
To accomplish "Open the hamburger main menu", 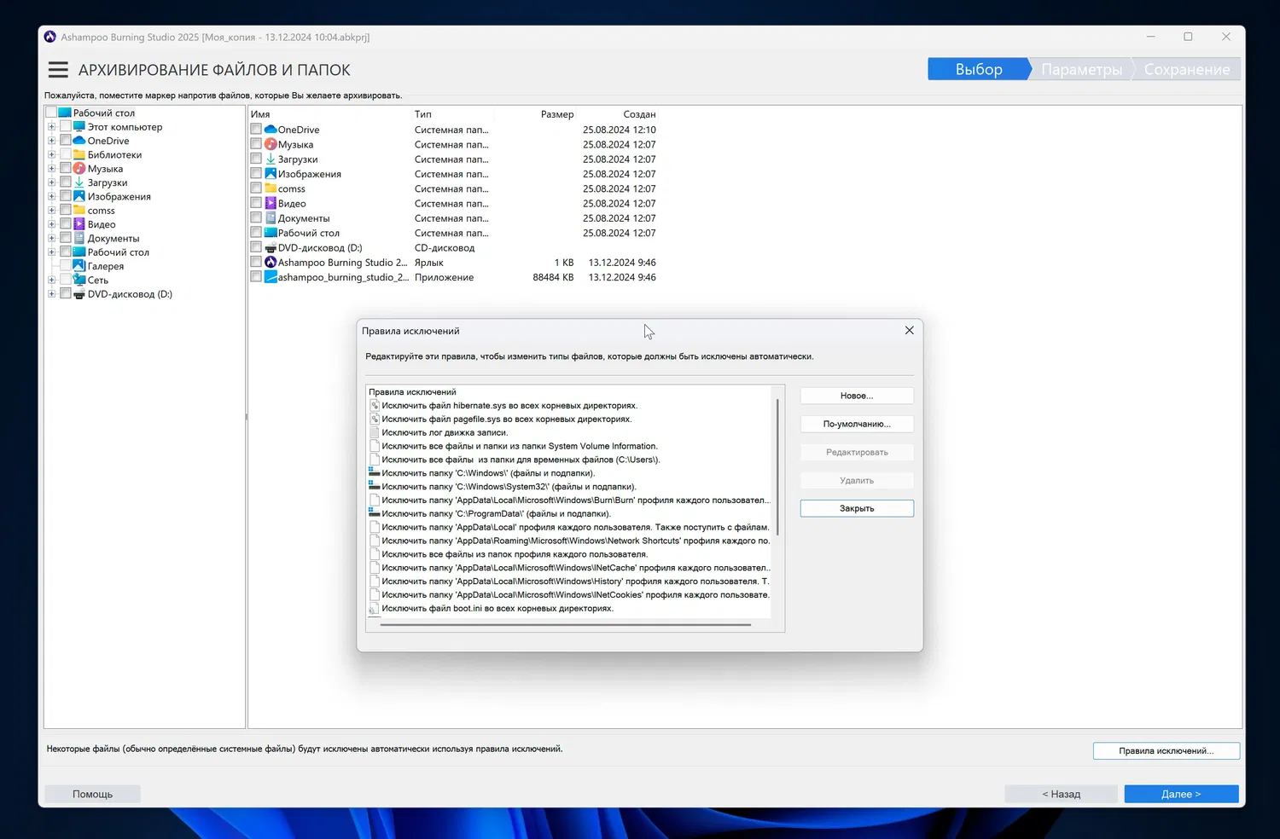I will tap(58, 70).
